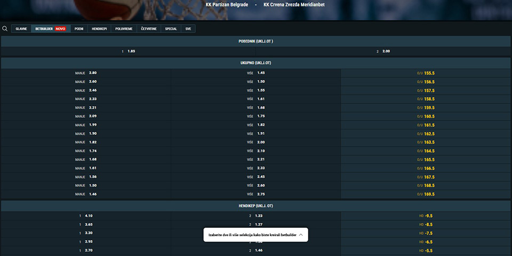Select the SVE tab
Image resolution: width=512 pixels, height=256 pixels.
[188, 29]
